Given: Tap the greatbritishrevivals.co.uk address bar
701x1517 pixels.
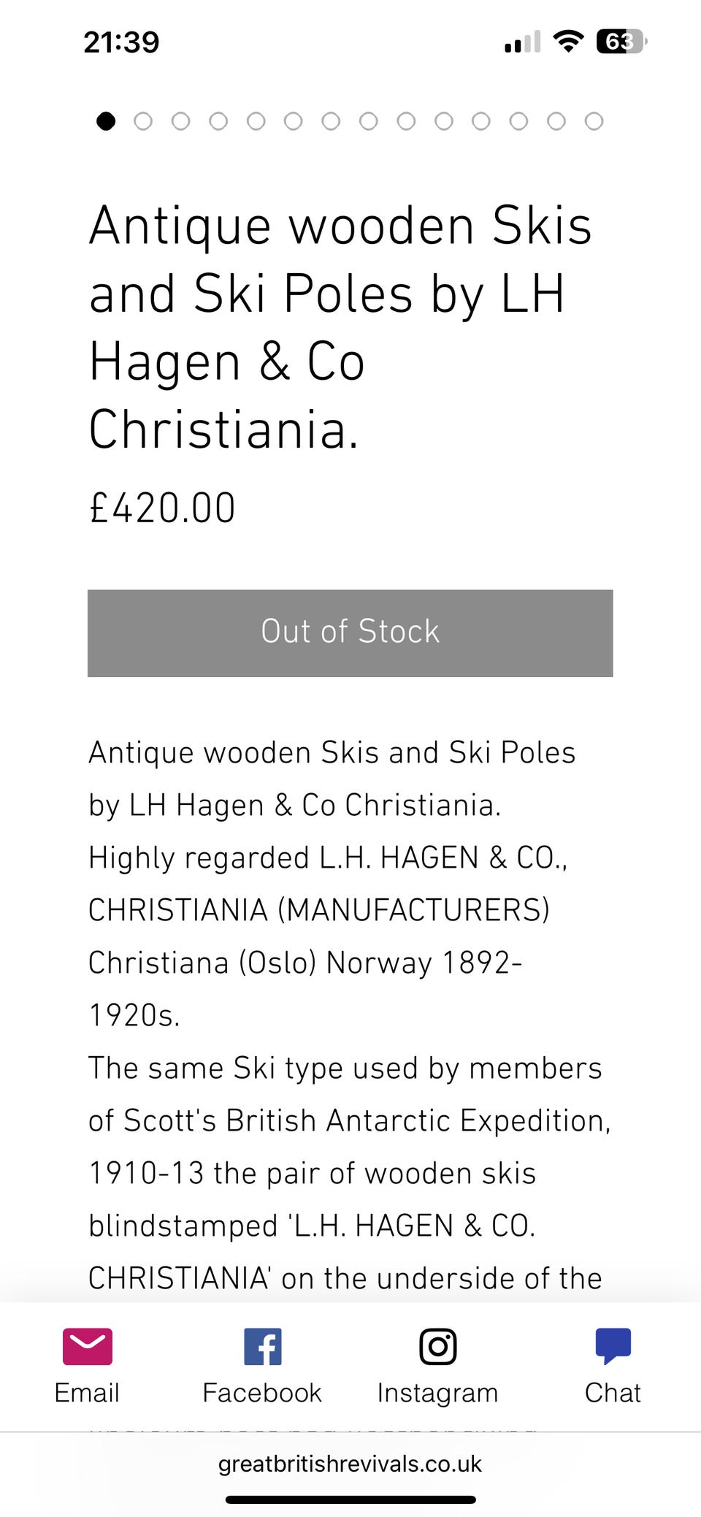Looking at the screenshot, I should click(350, 1464).
